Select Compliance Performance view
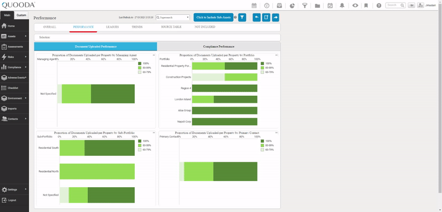Screen dimensions: 442x212 click(219, 47)
